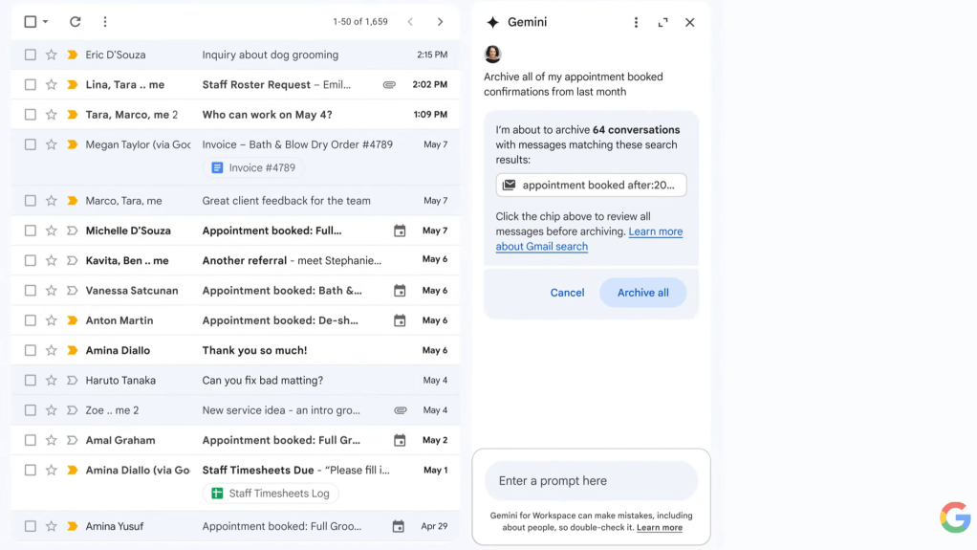Check the Amina Diallo Thank you email
Screen dimensions: 977x550
[30, 350]
